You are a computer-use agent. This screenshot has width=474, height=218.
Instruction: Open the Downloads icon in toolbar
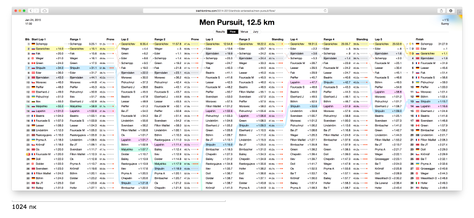[450, 11]
